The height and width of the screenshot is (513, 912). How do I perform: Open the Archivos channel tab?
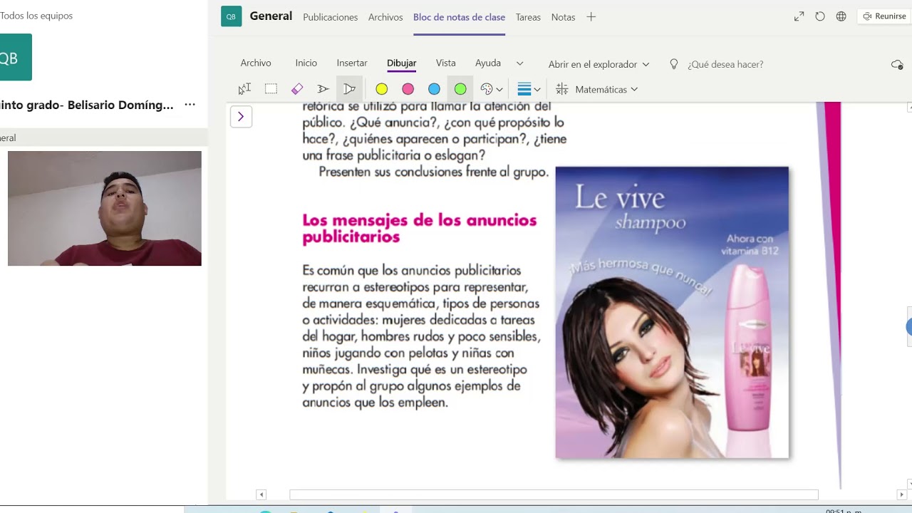pos(385,17)
